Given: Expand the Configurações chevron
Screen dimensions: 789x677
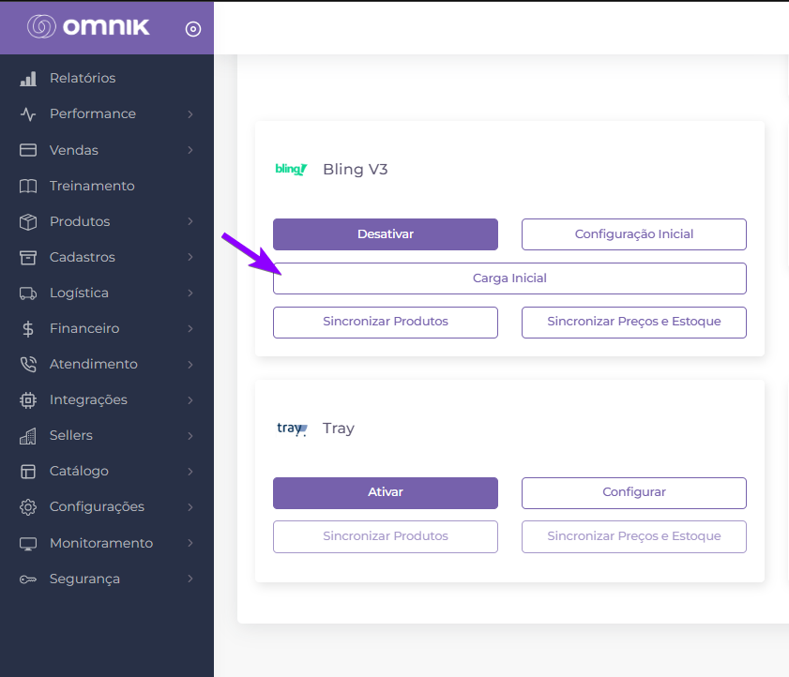Looking at the screenshot, I should click(190, 507).
